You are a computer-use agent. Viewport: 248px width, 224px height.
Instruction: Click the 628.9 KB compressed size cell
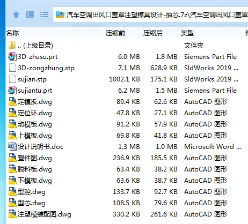click(x=164, y=68)
